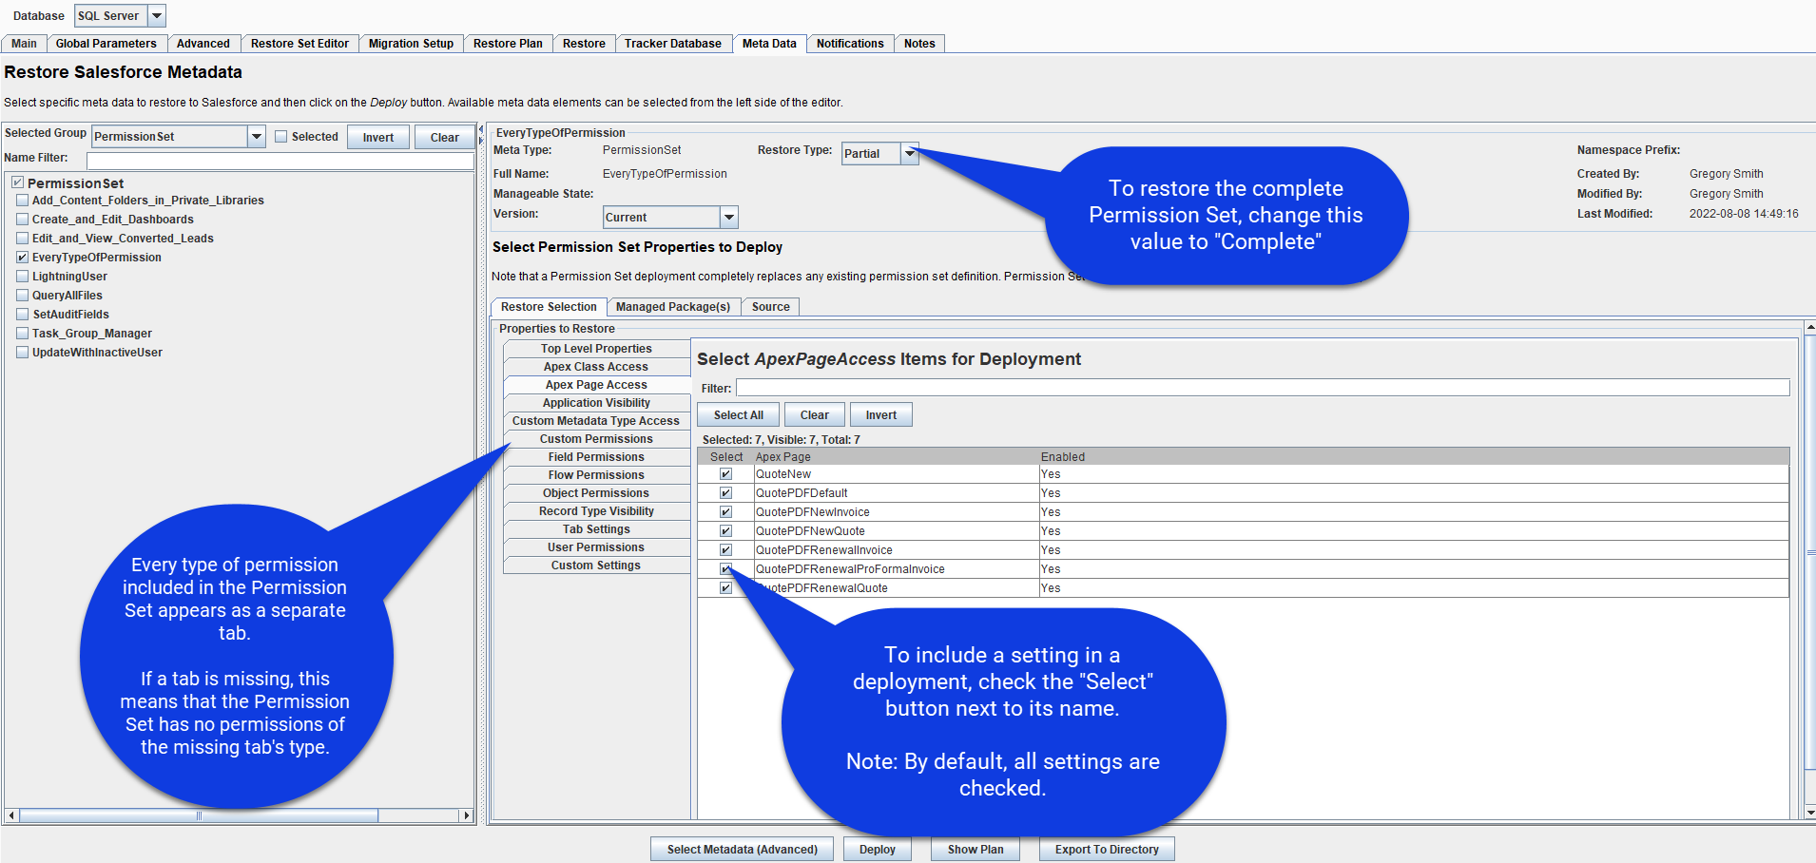This screenshot has height=863, width=1816.
Task: Uncheck the QuoteNew select box
Action: [725, 474]
